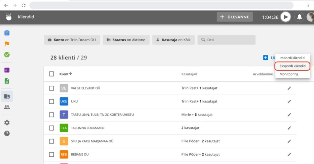Open TALLINNA LOOMAAED client name
The width and height of the screenshot is (314, 164).
pyautogui.click(x=87, y=128)
